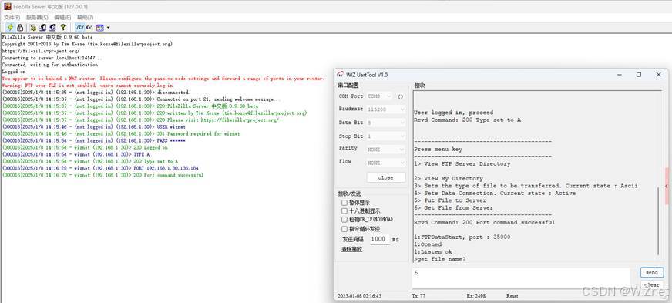This screenshot has height=303, width=672.
Task: Click '6> Get File from Server' in UartTool
Action: pyautogui.click(x=453, y=207)
